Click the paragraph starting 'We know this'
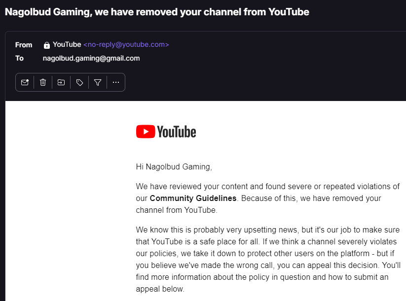The height and width of the screenshot is (301, 406). (x=267, y=259)
